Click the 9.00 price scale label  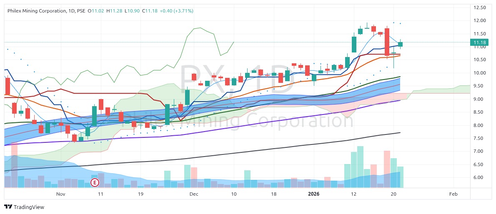pos(481,99)
